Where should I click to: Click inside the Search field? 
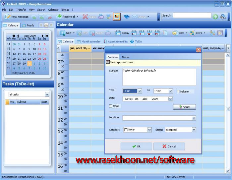point(192,16)
